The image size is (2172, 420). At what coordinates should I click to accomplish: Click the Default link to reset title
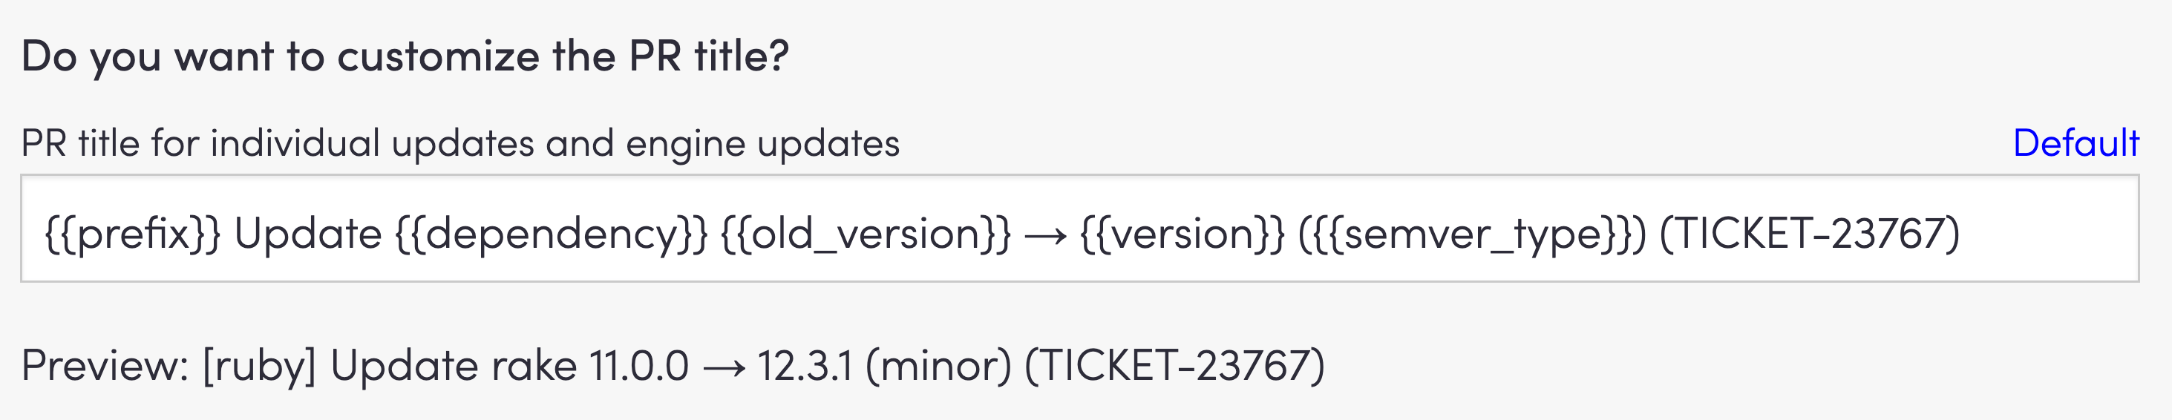pyautogui.click(x=2075, y=143)
